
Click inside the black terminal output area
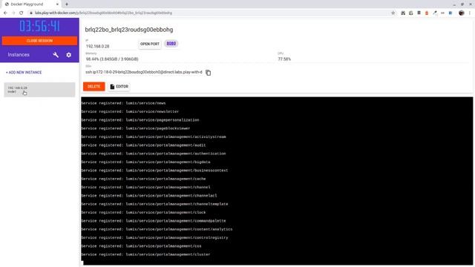tap(277, 181)
